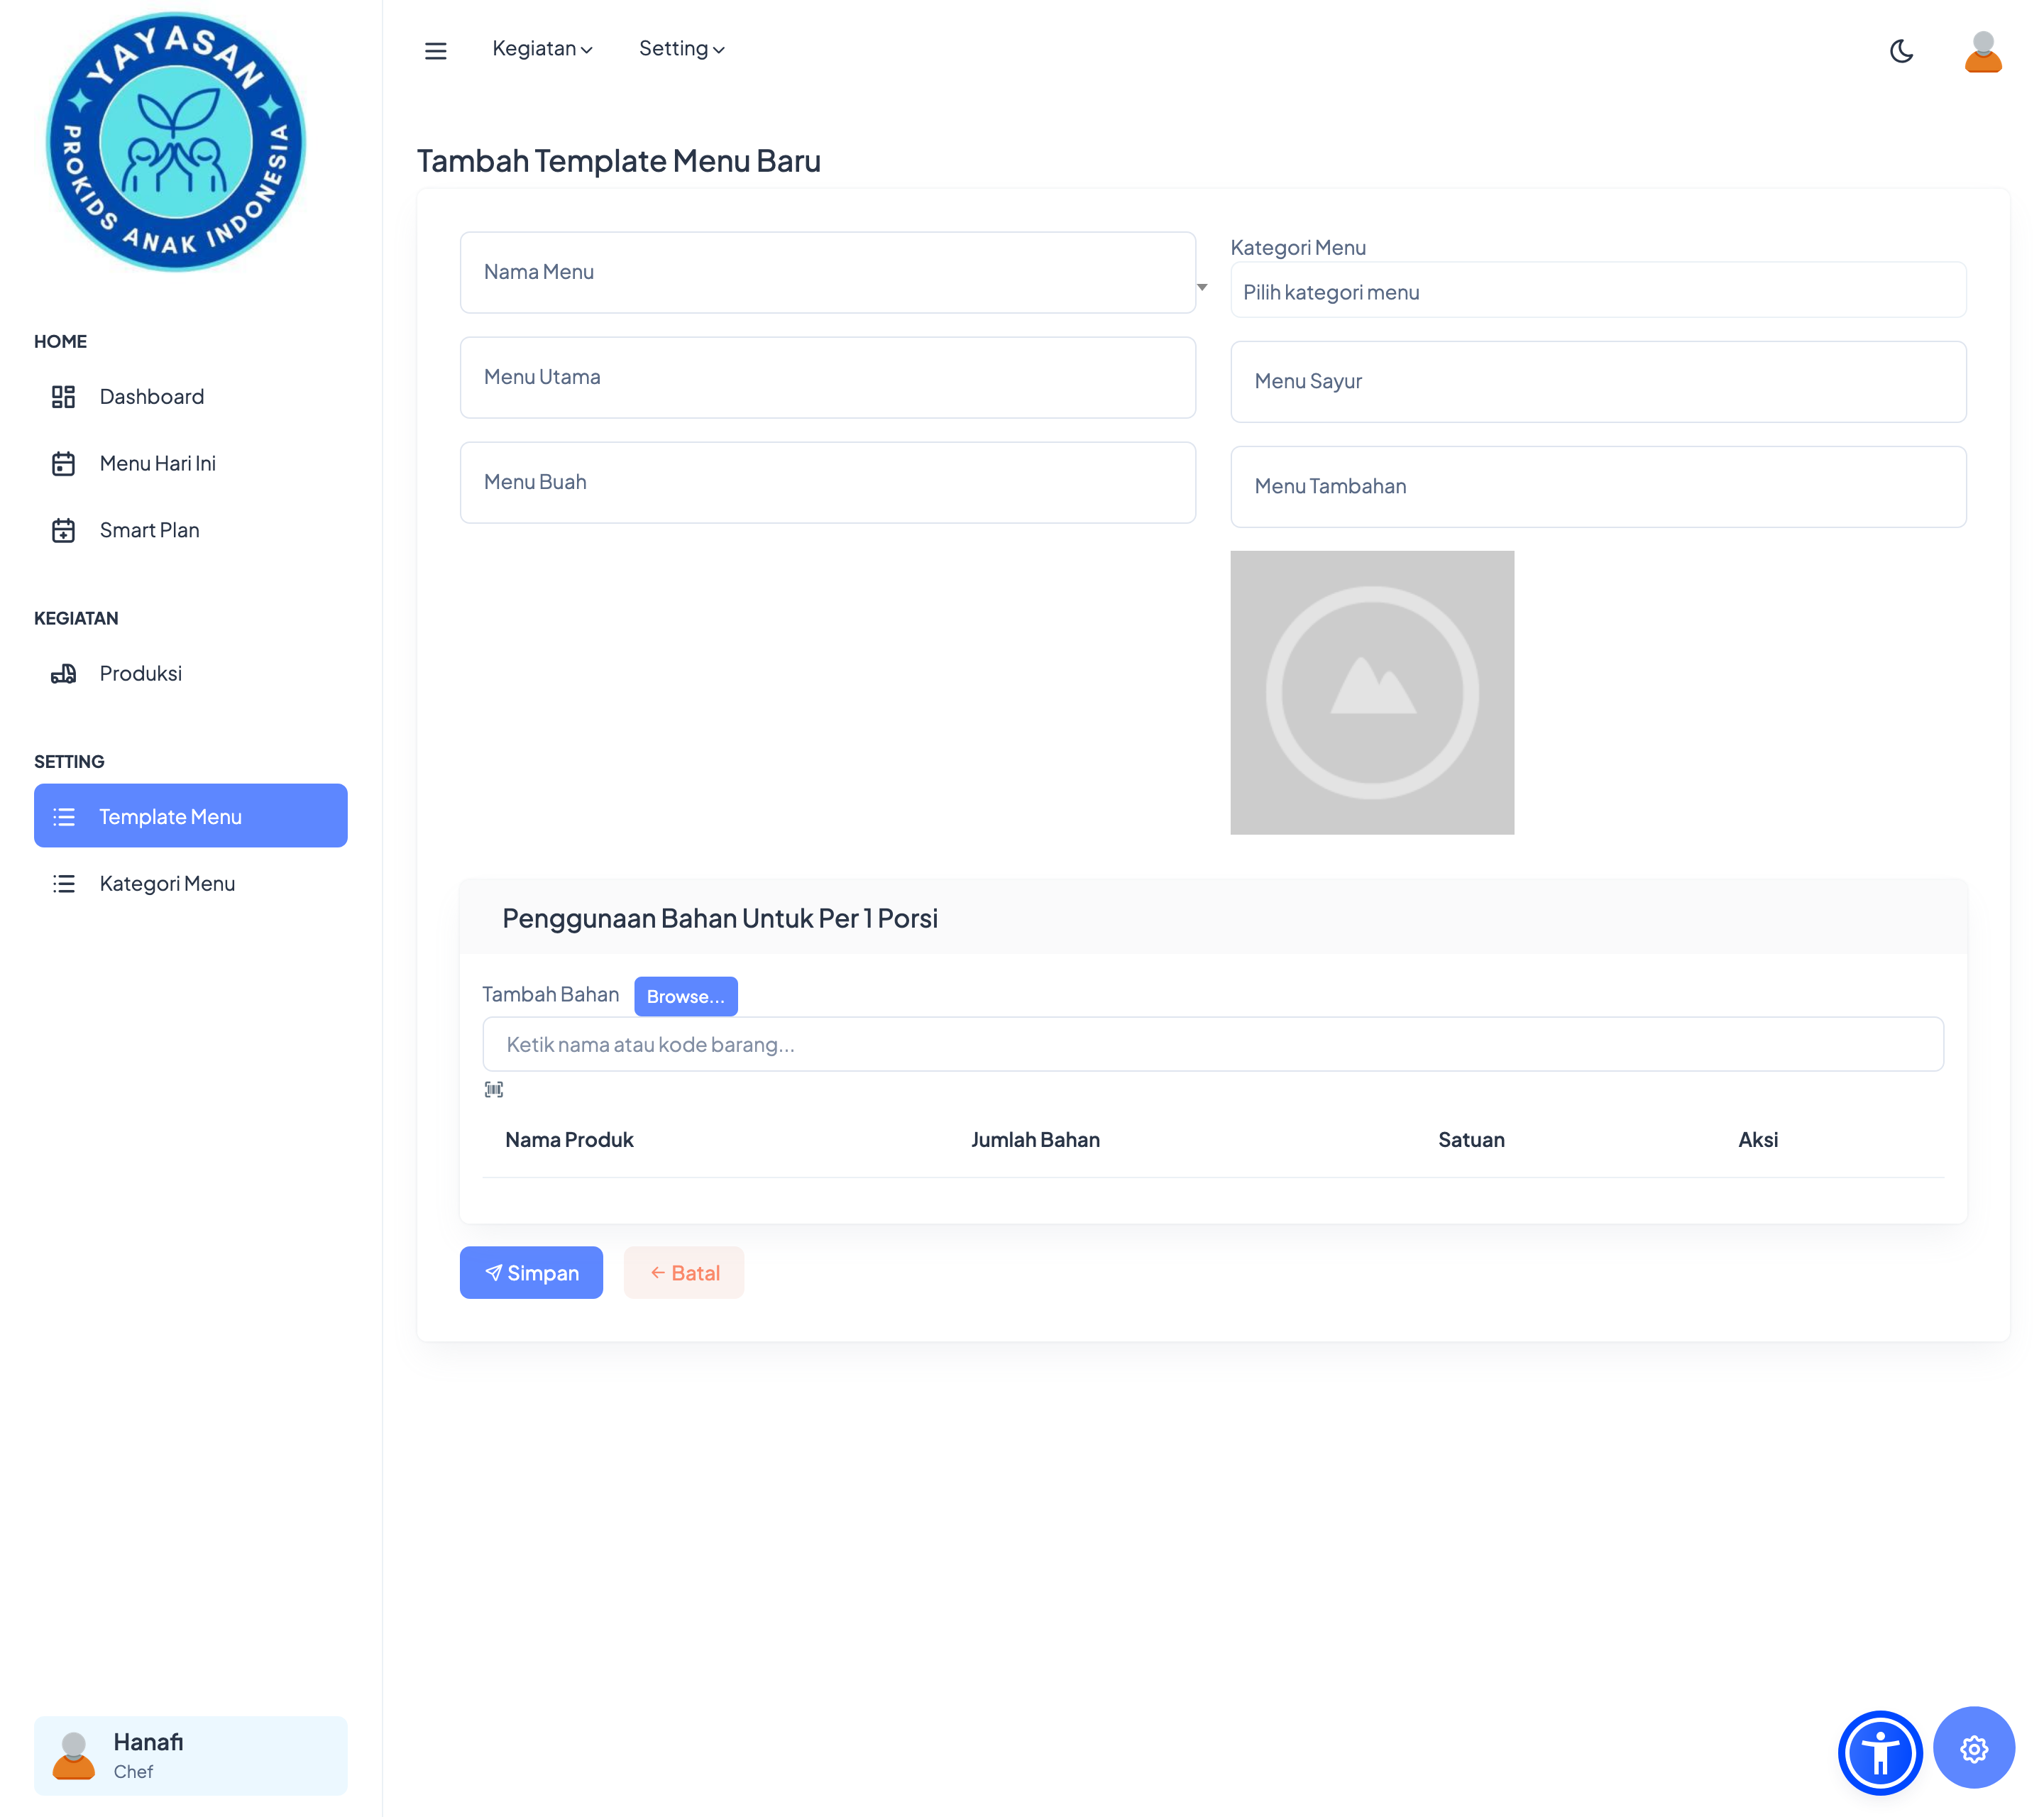Viewport: 2044px width, 1817px height.
Task: Click the Simpan button
Action: point(531,1272)
